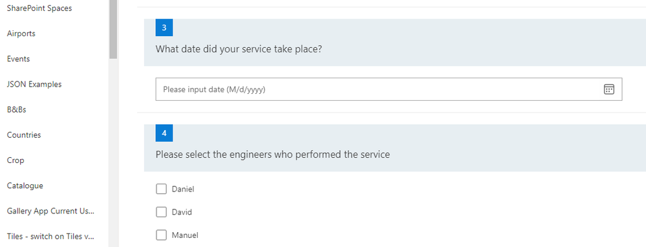The image size is (646, 247).
Task: Navigate to Catalogue
Action: point(25,186)
